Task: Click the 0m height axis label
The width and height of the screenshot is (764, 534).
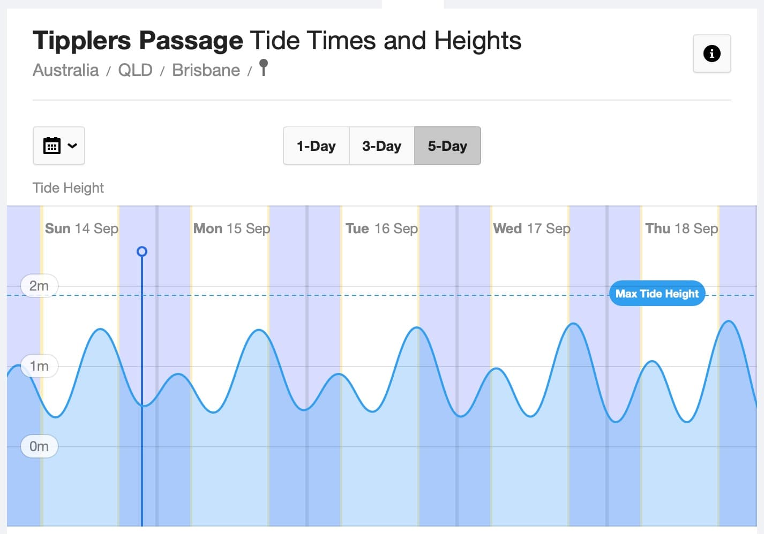Action: (39, 446)
